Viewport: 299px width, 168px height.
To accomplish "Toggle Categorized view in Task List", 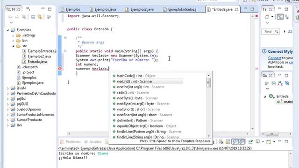I will tap(280, 17).
